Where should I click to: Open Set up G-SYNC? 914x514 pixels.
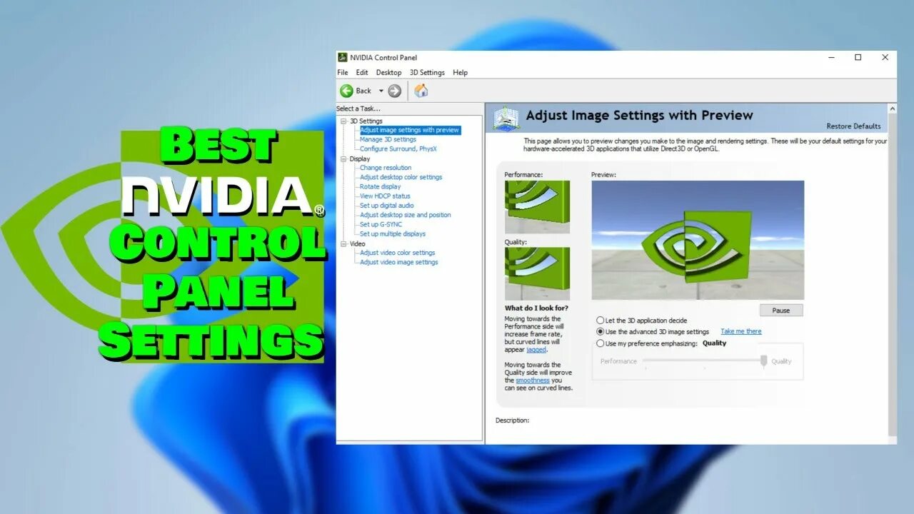tap(381, 224)
